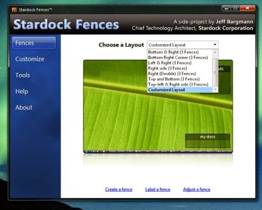Viewport: 262px width, 210px height.
Task: Go to the About sidebar section
Action: click(24, 107)
